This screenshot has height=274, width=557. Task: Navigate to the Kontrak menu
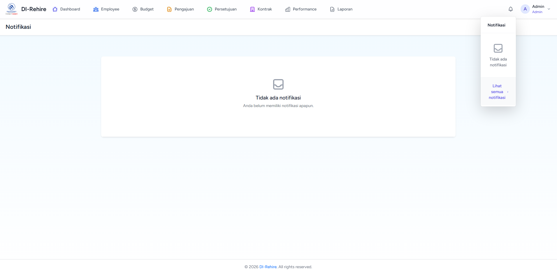click(x=261, y=9)
